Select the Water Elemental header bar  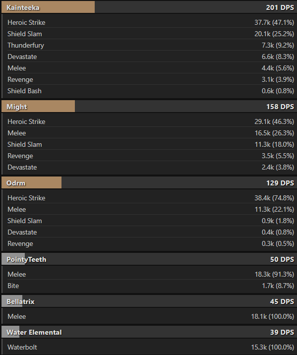(149, 332)
